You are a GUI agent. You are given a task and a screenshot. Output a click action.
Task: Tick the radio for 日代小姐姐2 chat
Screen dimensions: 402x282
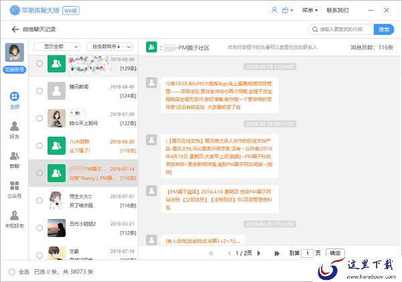click(x=40, y=228)
